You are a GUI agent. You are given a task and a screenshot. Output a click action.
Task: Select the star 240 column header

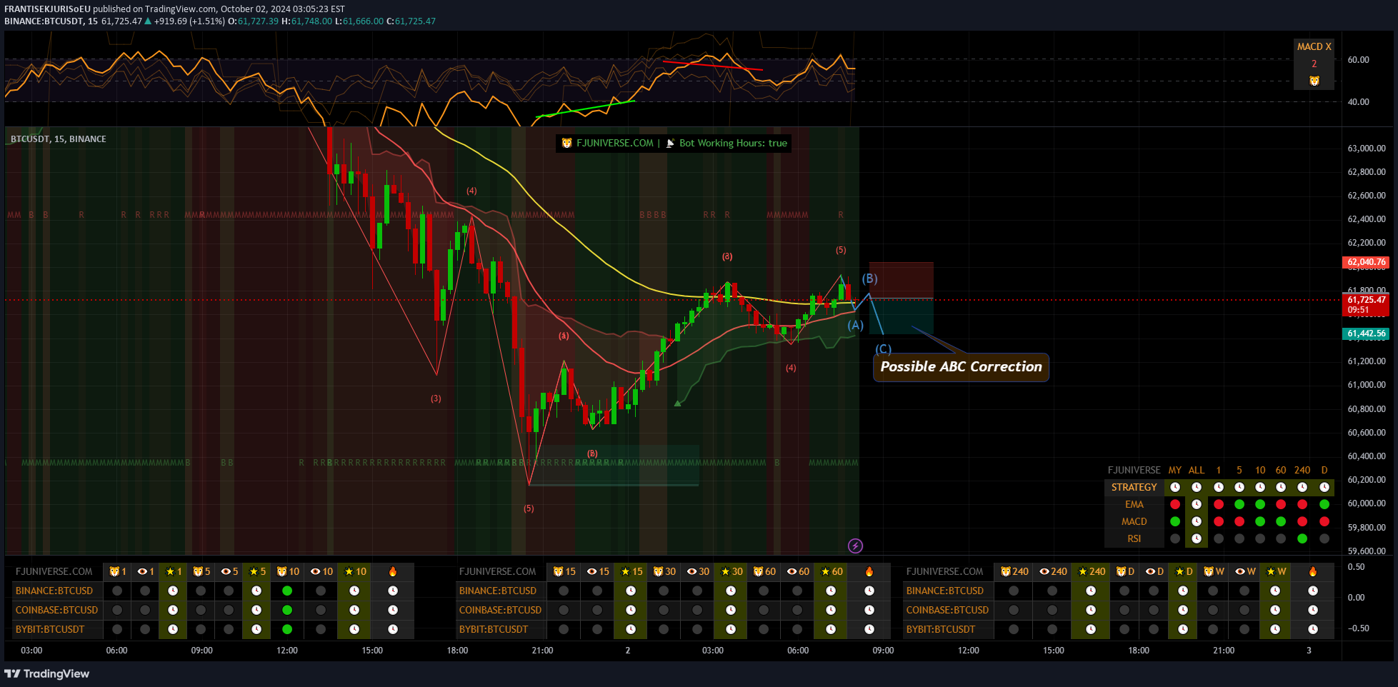pos(1091,571)
